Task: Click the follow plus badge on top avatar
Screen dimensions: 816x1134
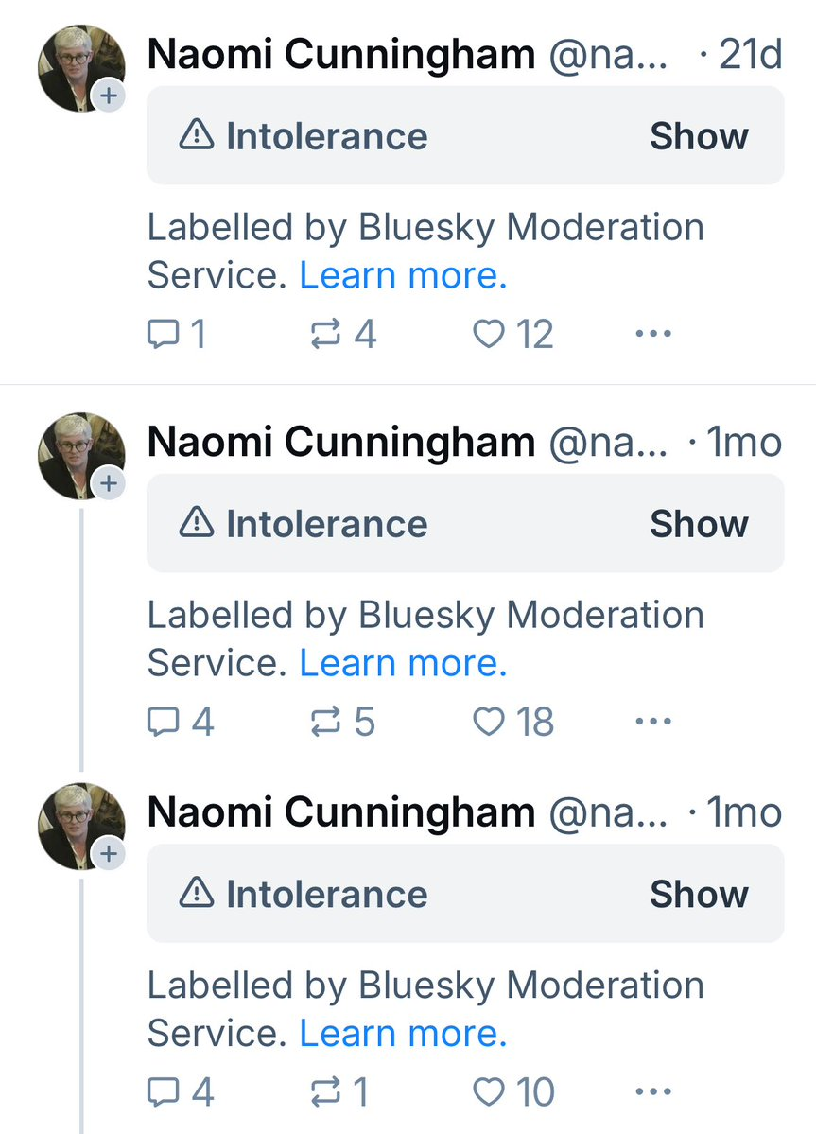Action: coord(110,96)
